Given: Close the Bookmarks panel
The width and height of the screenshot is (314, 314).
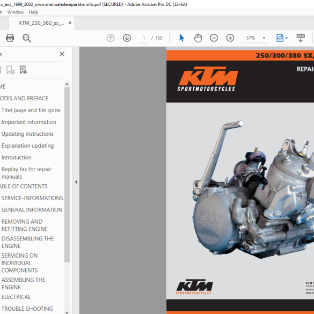Looking at the screenshot, I should tap(62, 54).
